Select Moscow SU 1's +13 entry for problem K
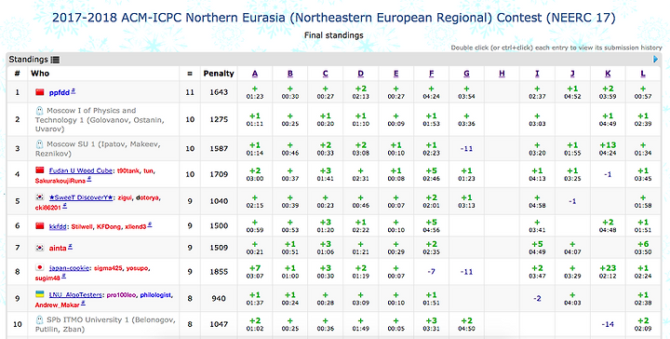Screen dimensions: 670x339 coord(608,145)
